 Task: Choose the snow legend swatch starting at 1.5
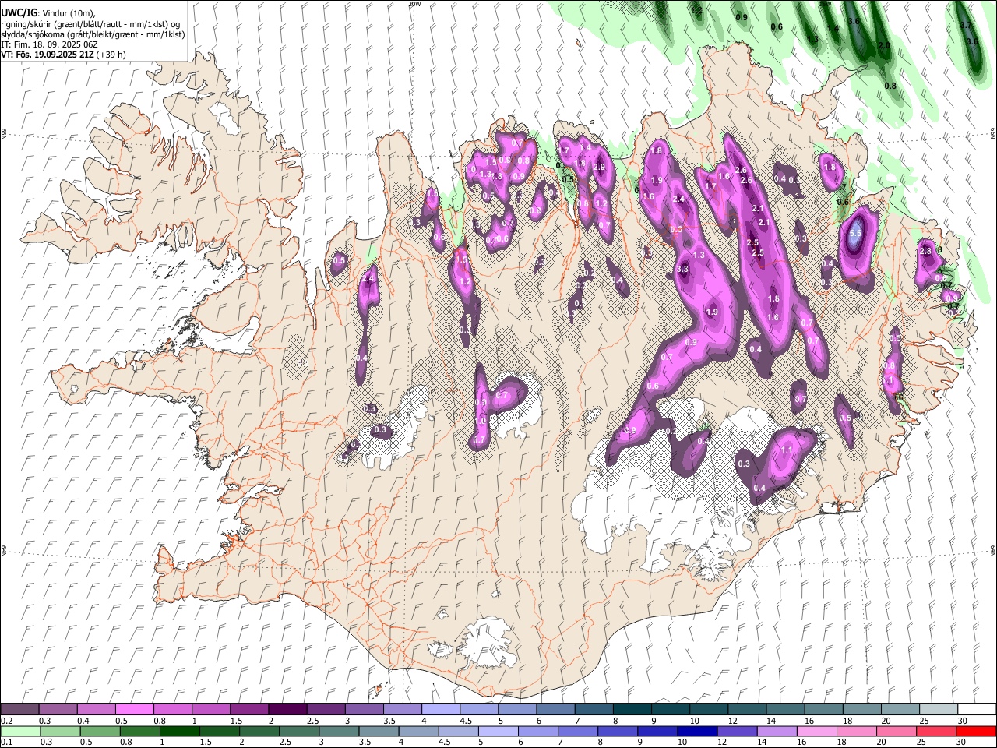tap(249, 710)
